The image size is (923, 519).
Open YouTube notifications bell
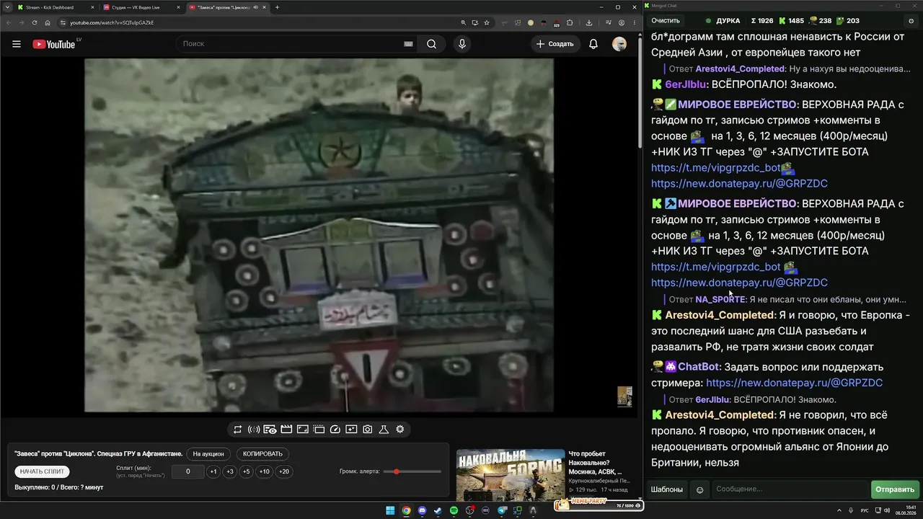pos(593,44)
